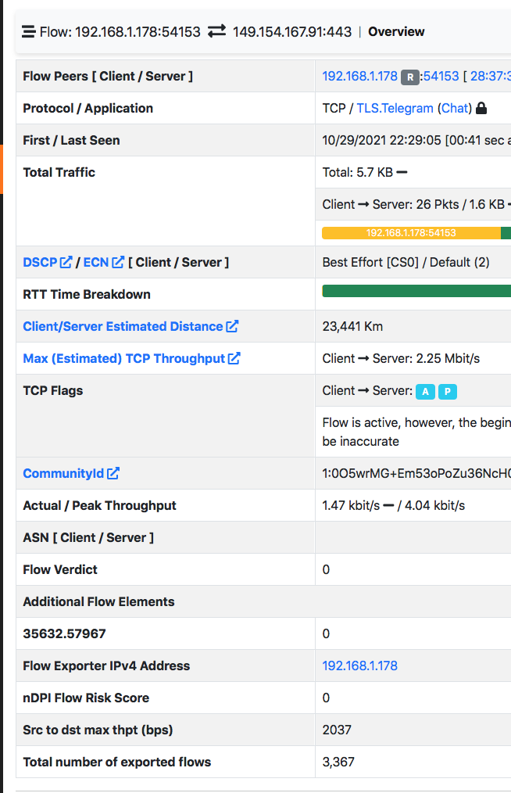Open Flow Exporter IPv4 address 192.168.1.178
This screenshot has height=793, width=511.
(360, 666)
